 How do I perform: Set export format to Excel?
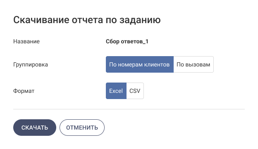[x=116, y=91]
